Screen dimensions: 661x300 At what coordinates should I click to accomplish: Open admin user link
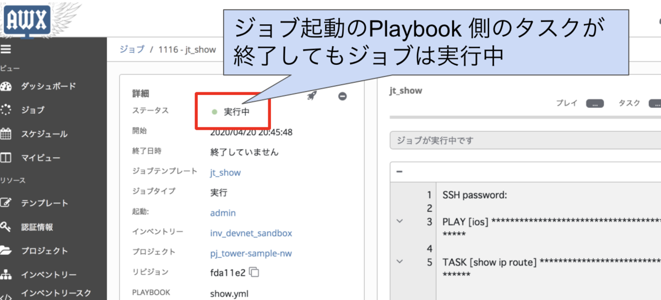tap(223, 213)
